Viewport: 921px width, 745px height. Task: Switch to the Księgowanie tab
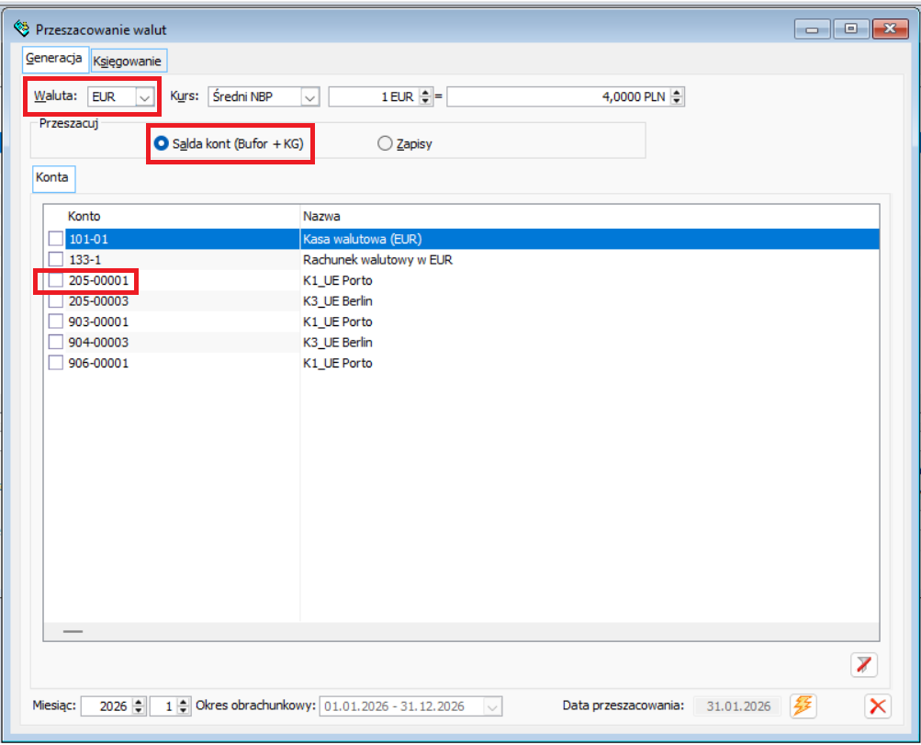coord(128,62)
